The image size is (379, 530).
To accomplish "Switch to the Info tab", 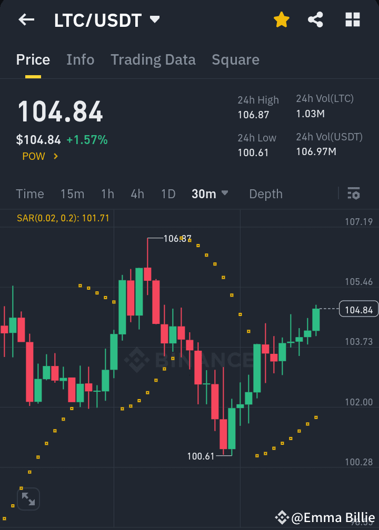I will 80,59.
